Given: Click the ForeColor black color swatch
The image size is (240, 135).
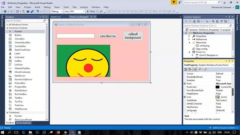Looking at the screenshot, I should pyautogui.click(x=217, y=87).
